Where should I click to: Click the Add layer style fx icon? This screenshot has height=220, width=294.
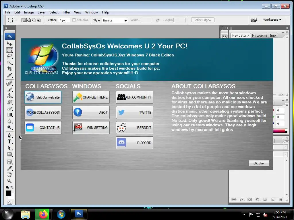242,199
